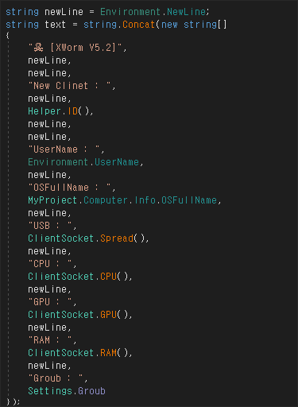Navigate to ClientSocket.Spread() method
Screen dimensions: 298x407
coord(87,238)
